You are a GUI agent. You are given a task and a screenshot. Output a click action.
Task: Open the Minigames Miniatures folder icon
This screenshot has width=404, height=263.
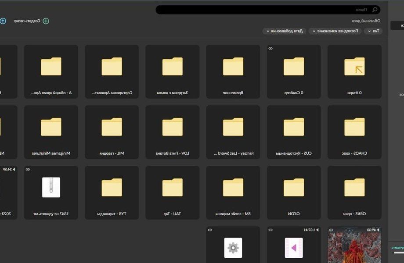tap(51, 127)
